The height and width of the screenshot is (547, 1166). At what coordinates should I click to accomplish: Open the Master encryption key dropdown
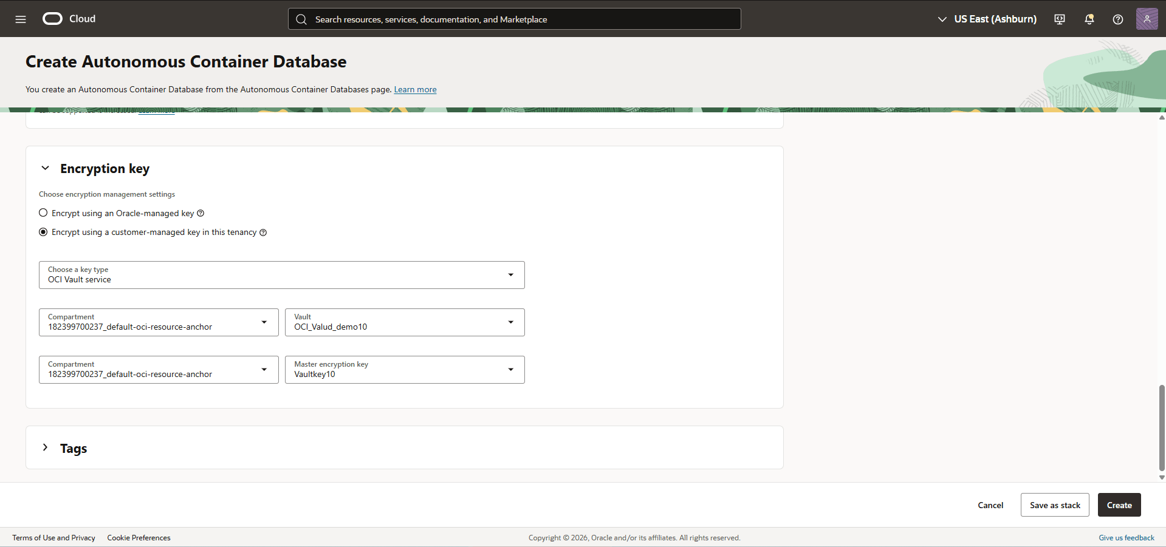coord(405,370)
